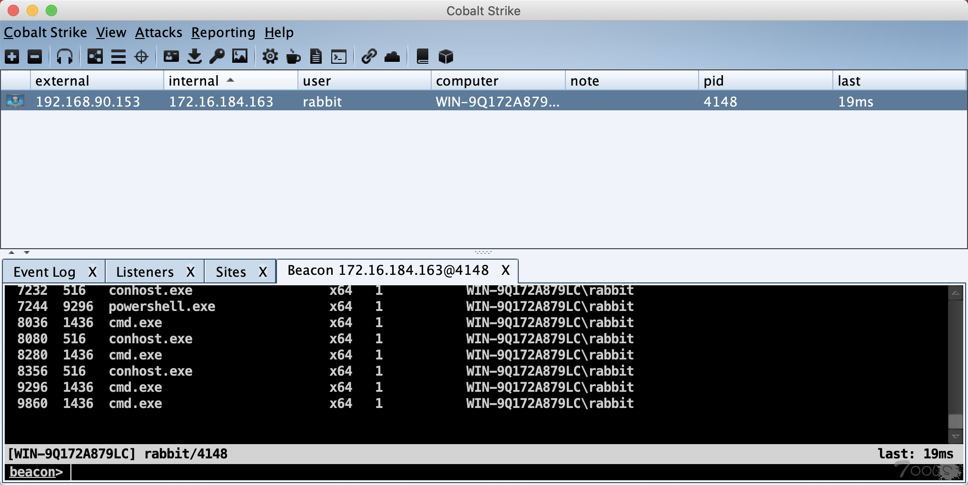The image size is (968, 485).
Task: Switch to the Listeners tab
Action: coord(145,272)
